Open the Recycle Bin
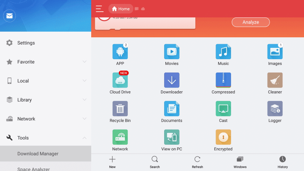 click(120, 109)
